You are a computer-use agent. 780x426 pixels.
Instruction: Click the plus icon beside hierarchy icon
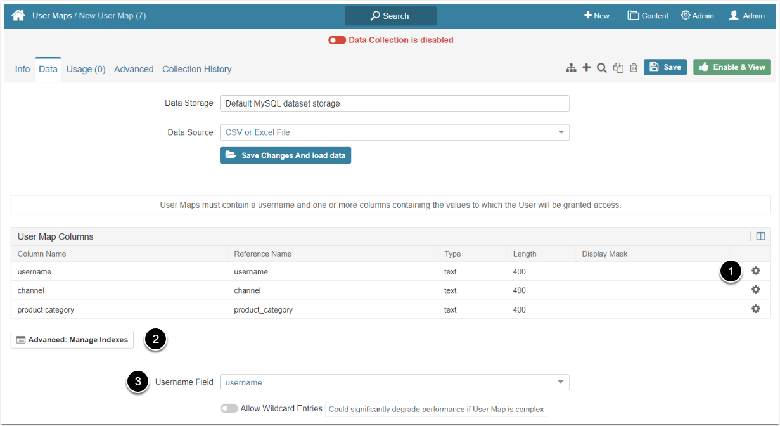(x=587, y=68)
